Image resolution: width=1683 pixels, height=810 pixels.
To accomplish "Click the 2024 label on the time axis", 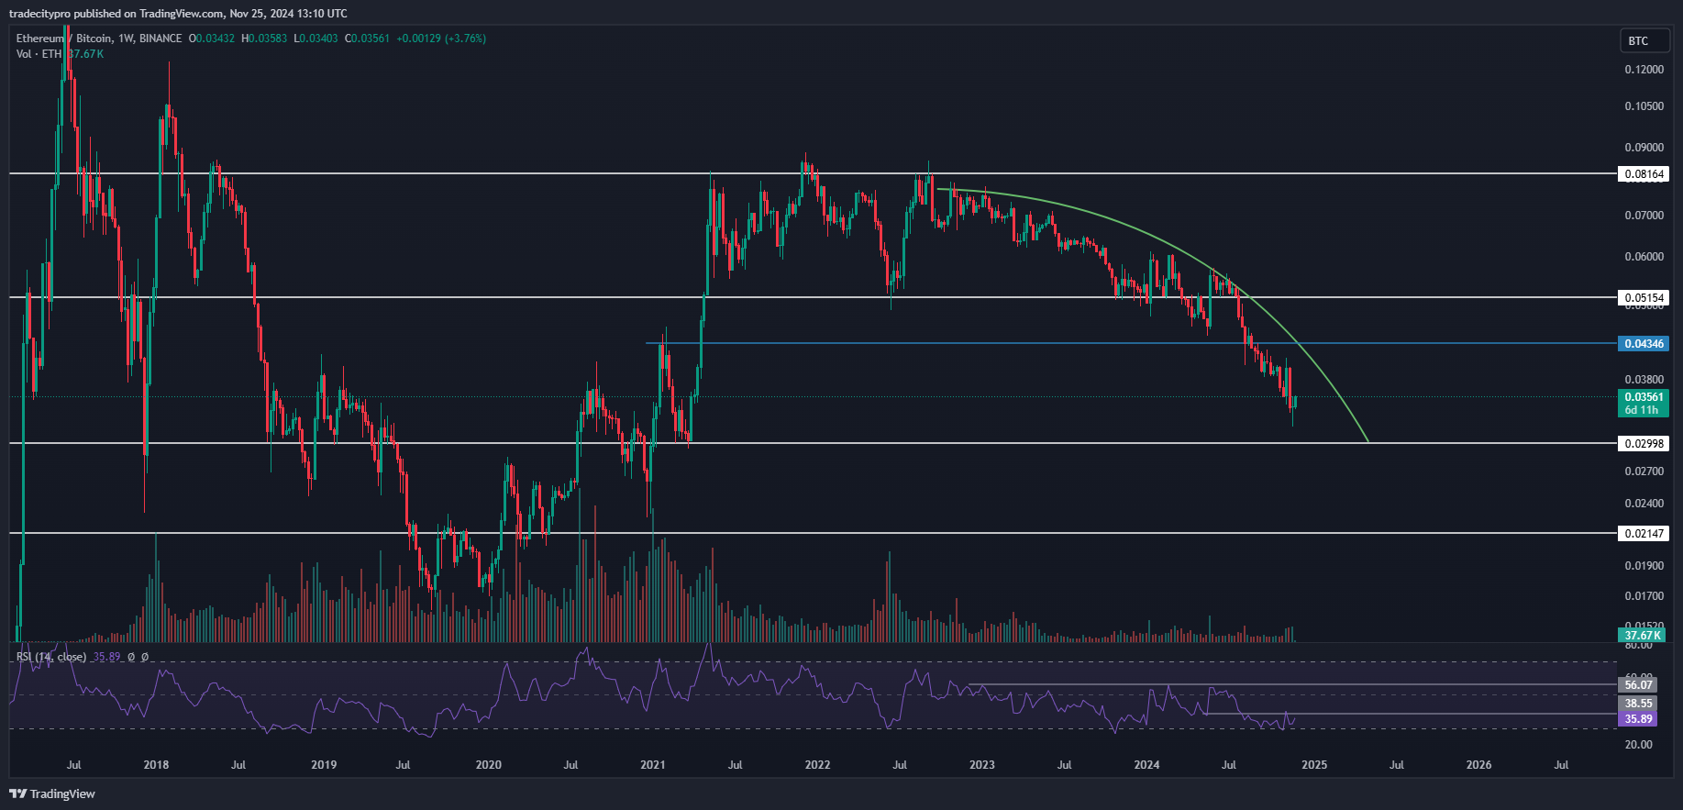I will click(x=1146, y=764).
